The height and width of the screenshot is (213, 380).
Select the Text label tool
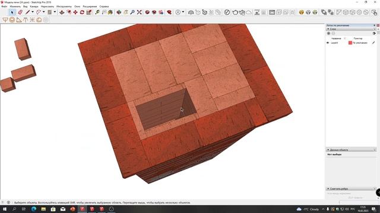104,12
